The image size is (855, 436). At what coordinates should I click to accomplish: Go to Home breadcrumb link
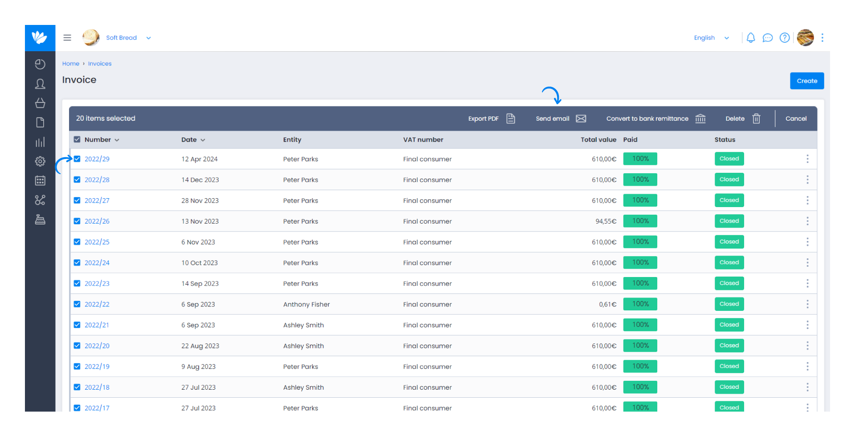click(71, 64)
